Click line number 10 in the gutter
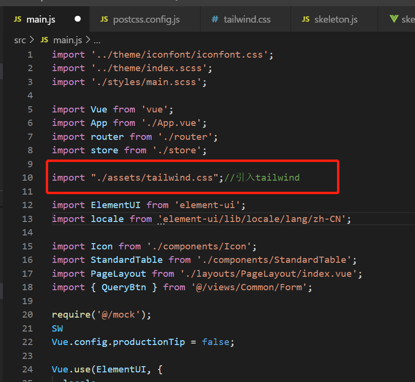Viewport: 415px width, 382px height. click(x=27, y=177)
